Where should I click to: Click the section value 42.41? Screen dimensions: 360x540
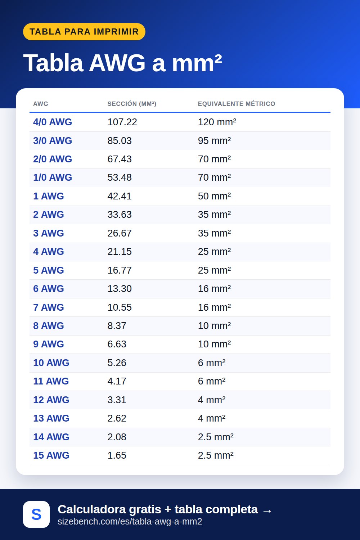pos(120,196)
